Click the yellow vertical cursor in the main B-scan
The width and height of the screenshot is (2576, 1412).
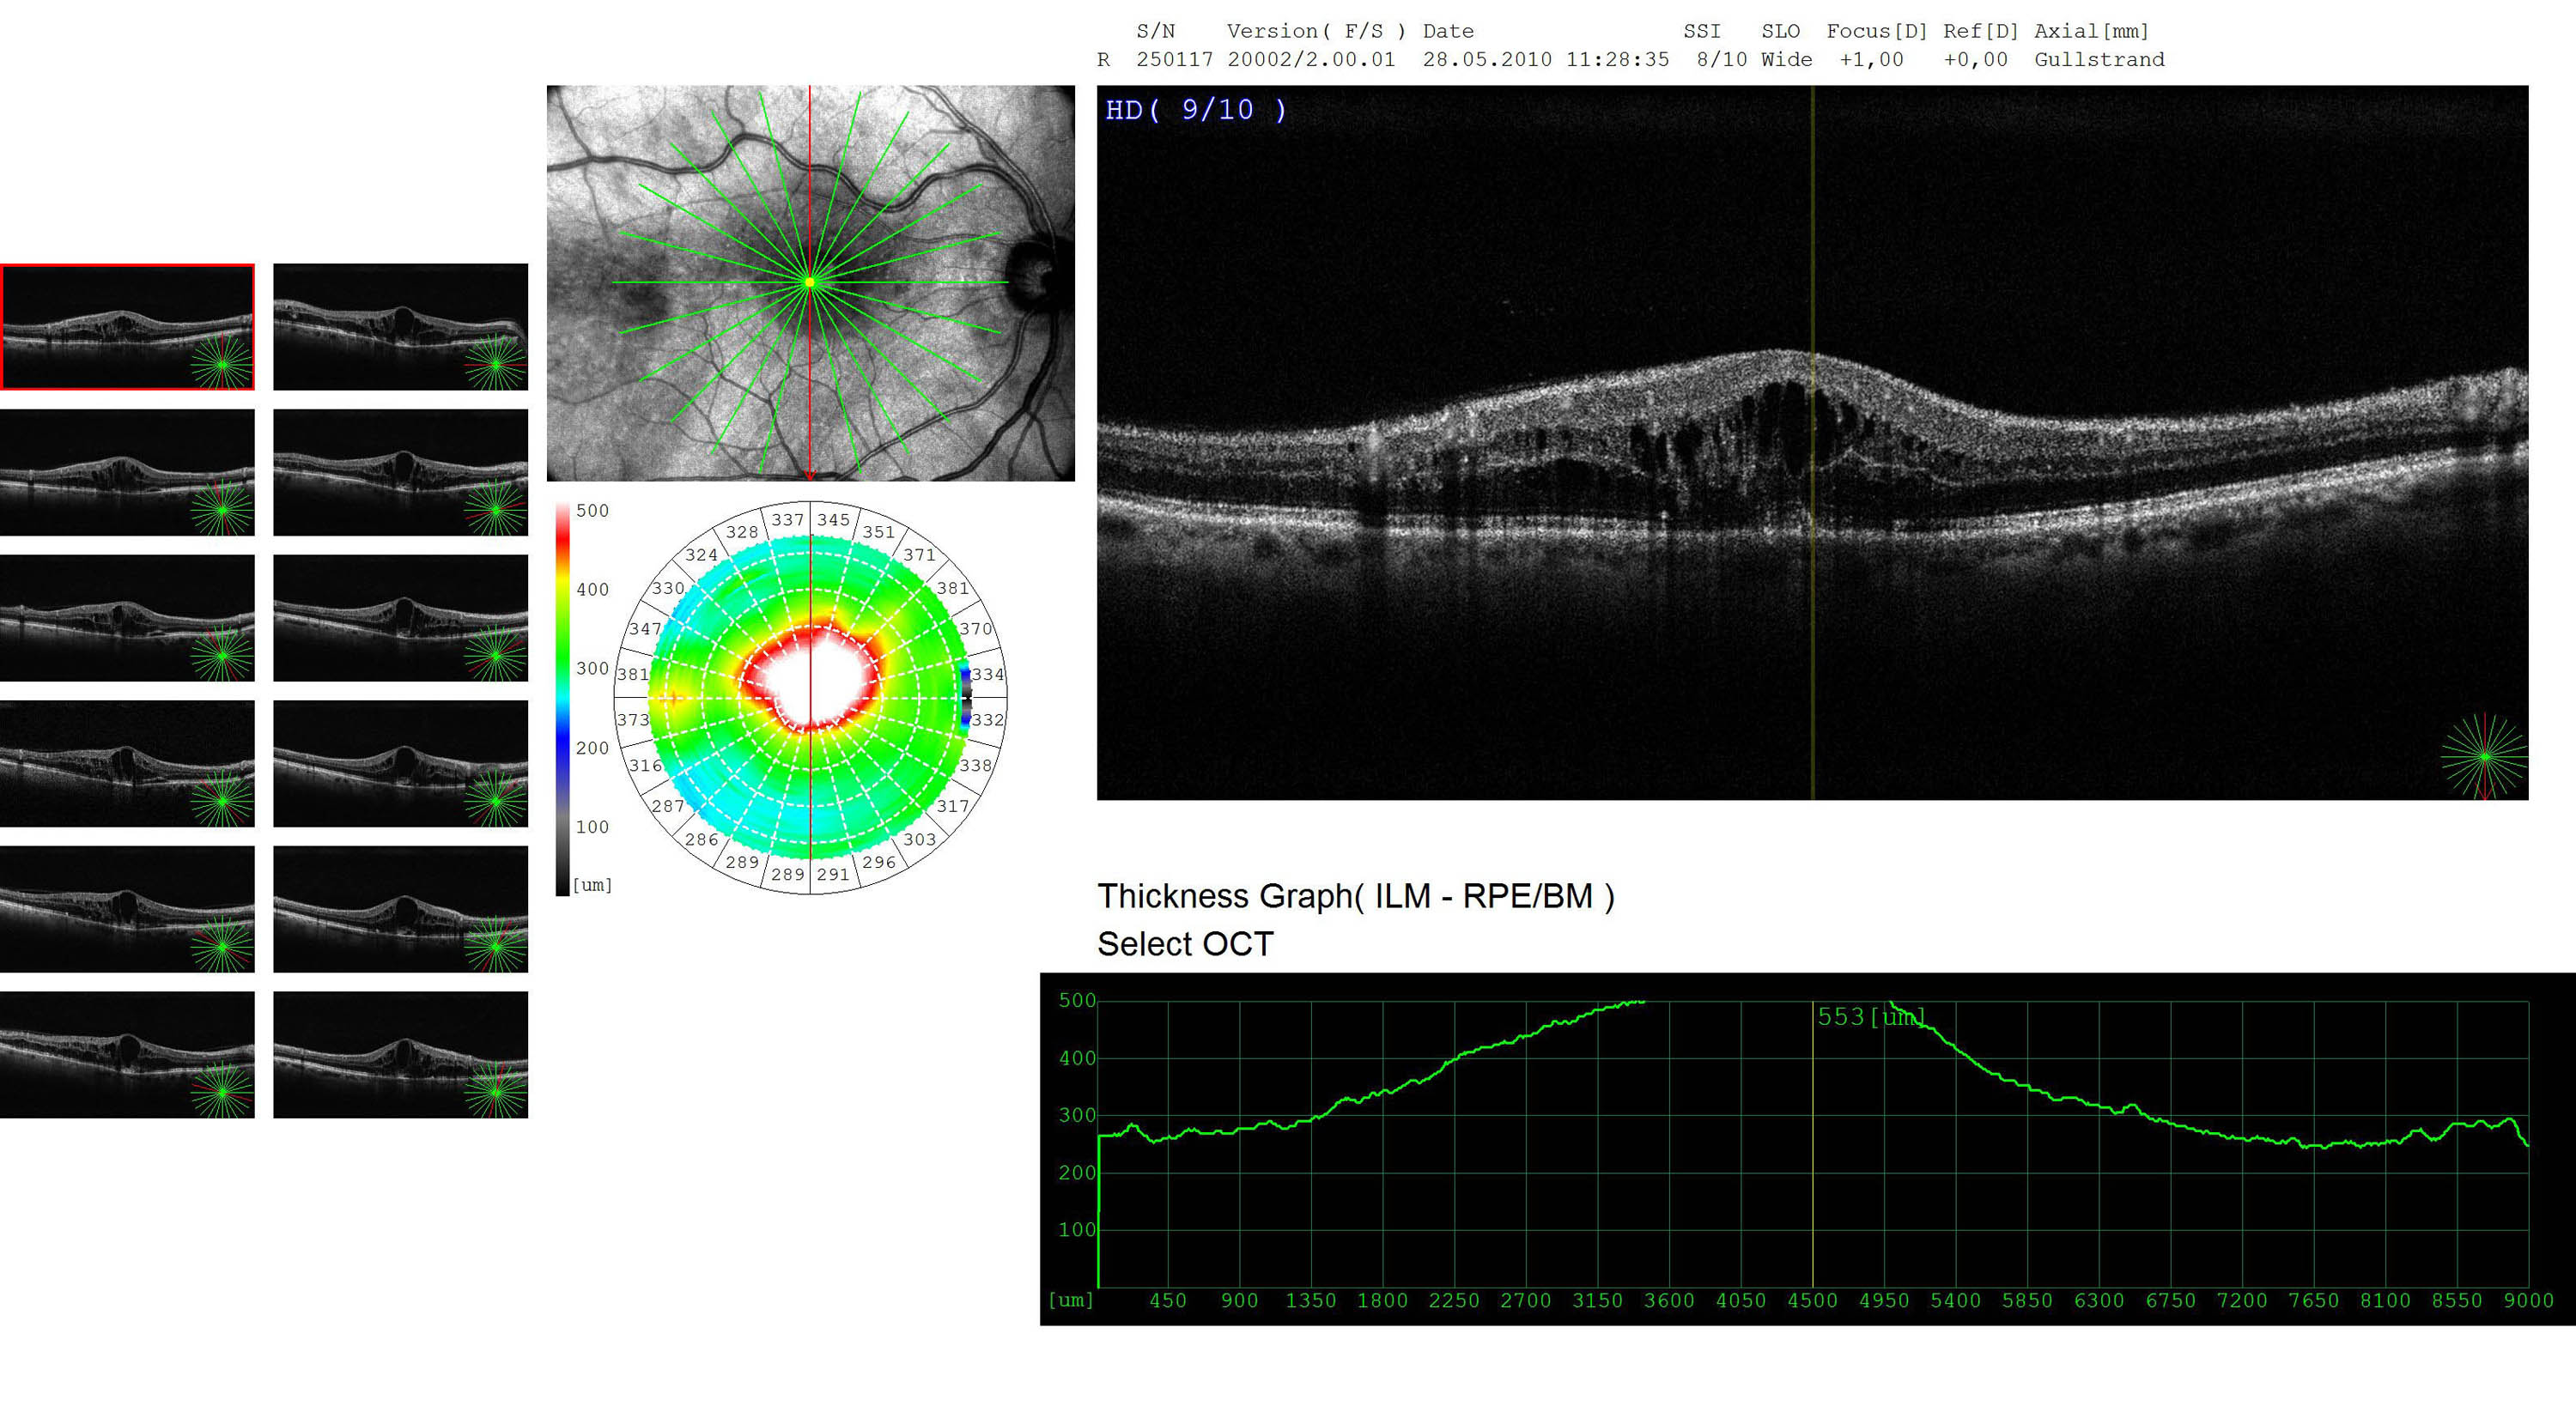click(1813, 443)
